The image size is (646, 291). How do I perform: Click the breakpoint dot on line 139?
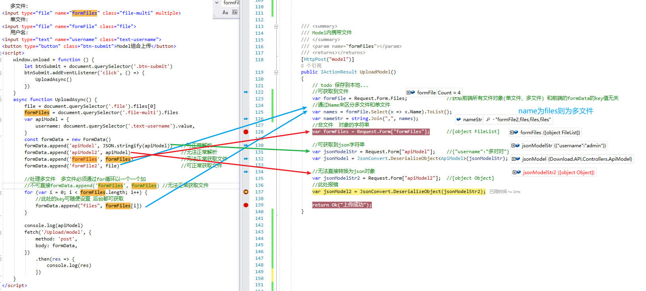tap(246, 205)
